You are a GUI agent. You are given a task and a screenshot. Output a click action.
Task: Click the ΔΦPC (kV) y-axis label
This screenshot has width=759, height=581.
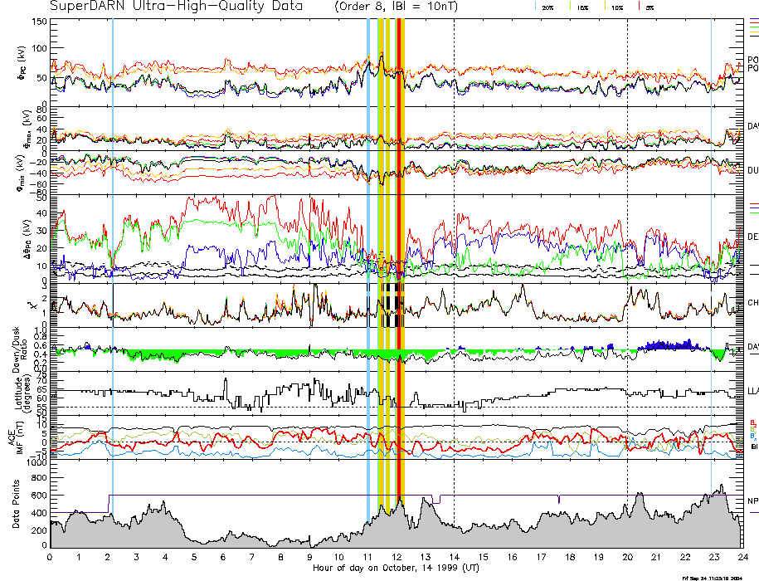click(27, 239)
